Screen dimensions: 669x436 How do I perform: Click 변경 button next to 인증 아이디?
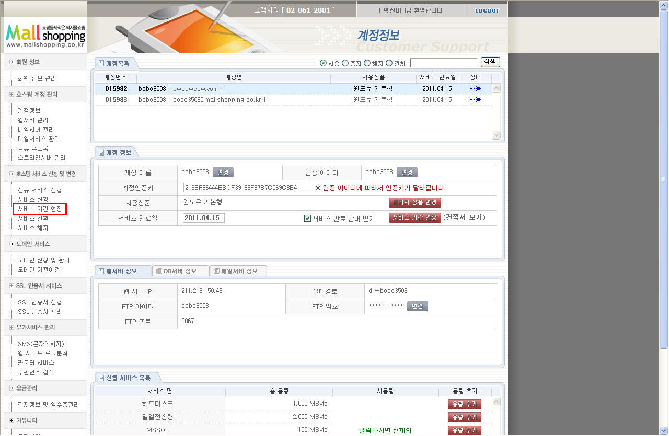407,173
